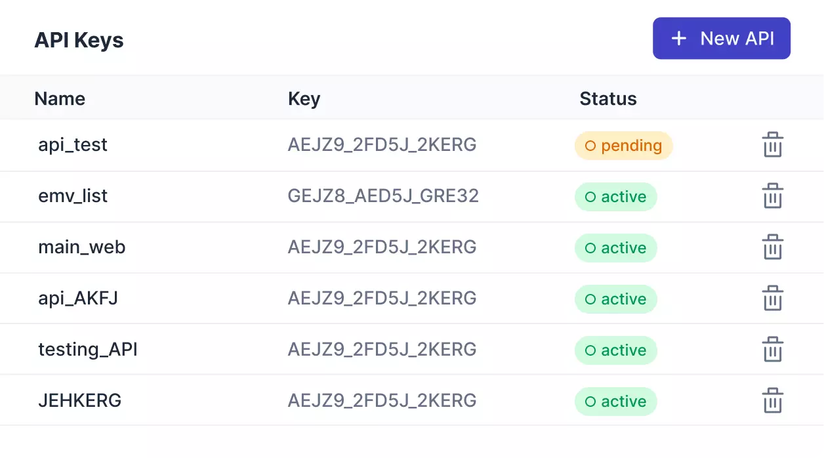Click the active status badge for emv_list

[615, 197]
